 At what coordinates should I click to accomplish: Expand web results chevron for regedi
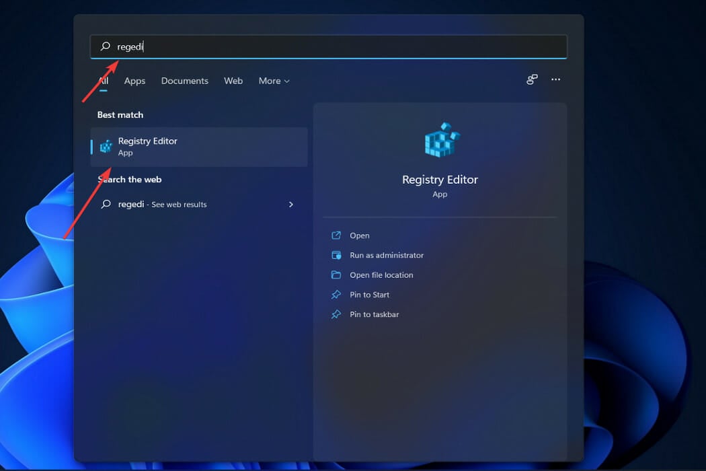(x=291, y=204)
